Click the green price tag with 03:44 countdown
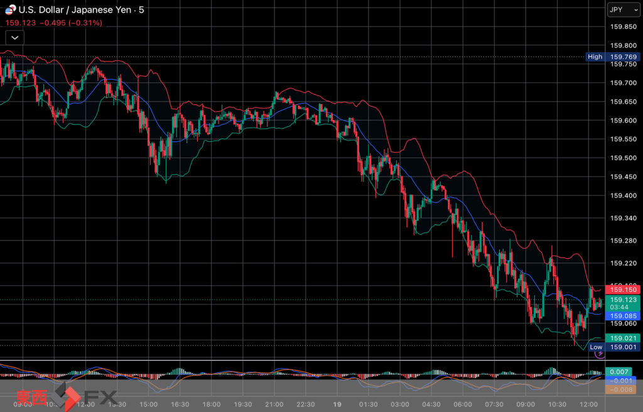The image size is (643, 412). coord(623,303)
